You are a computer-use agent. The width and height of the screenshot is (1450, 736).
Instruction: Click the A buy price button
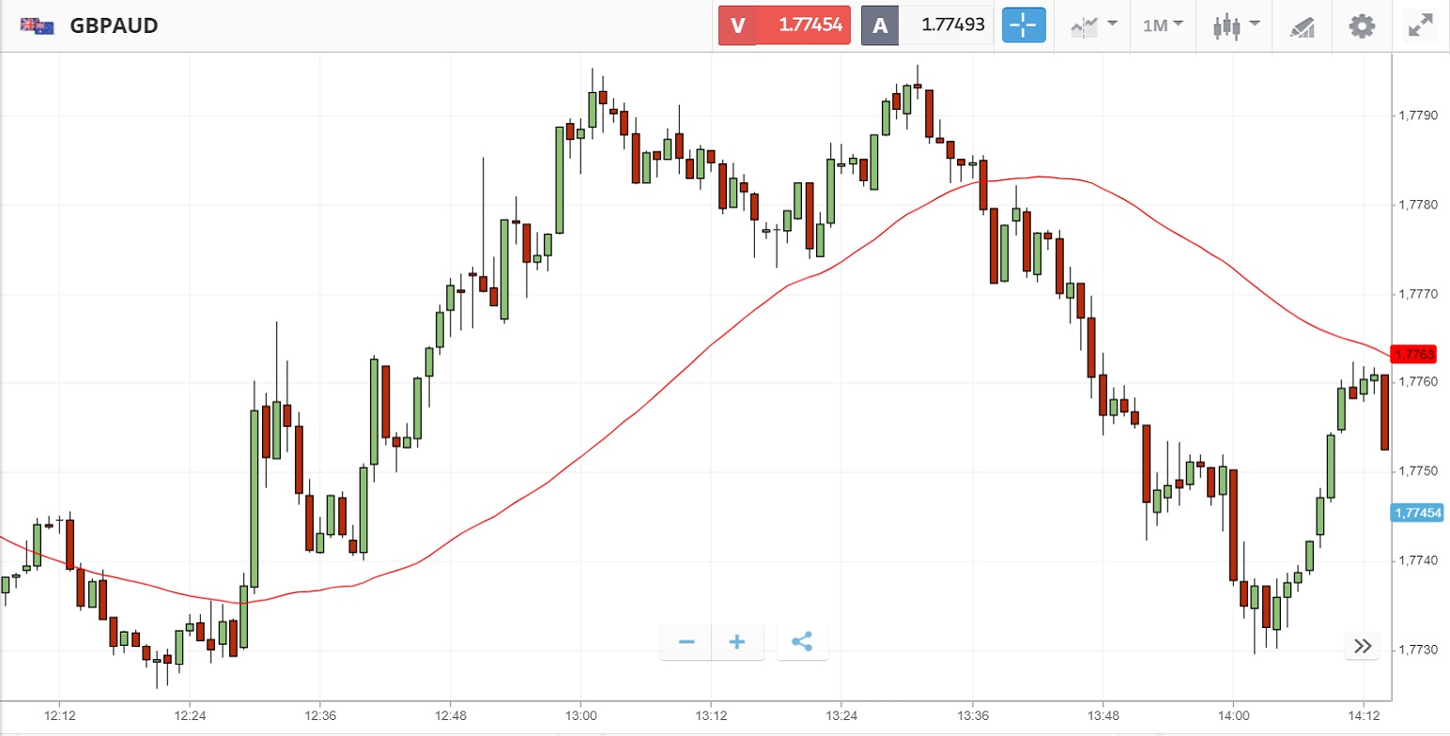click(927, 25)
